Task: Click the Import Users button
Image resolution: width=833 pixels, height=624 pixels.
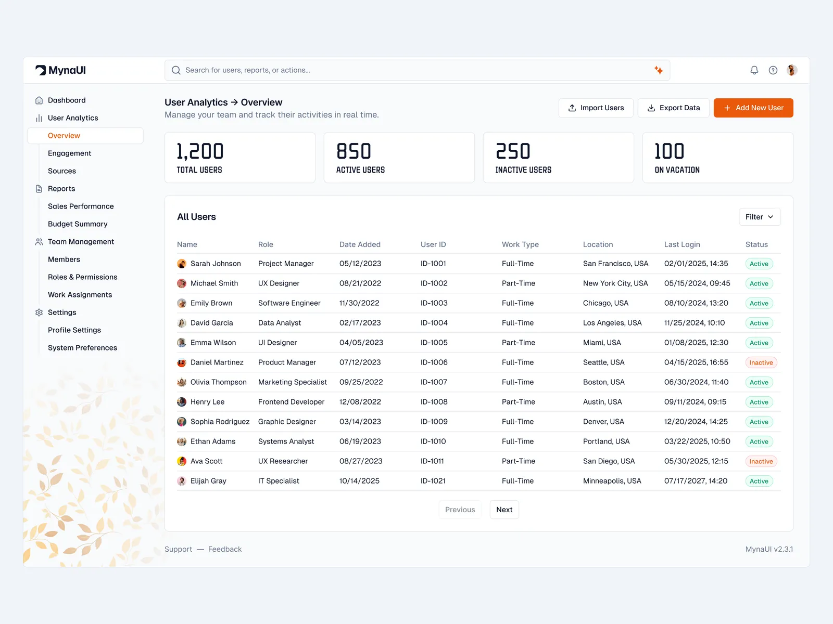Action: point(596,108)
